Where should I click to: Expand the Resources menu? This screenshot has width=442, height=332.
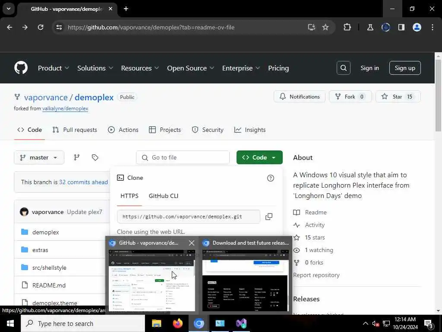(140, 68)
